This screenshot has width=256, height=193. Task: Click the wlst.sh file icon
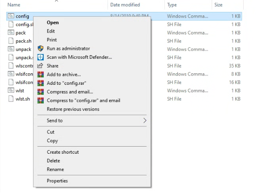[11, 98]
